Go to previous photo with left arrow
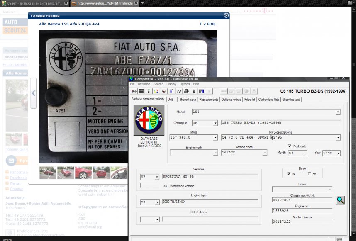 pyautogui.click(x=34, y=93)
